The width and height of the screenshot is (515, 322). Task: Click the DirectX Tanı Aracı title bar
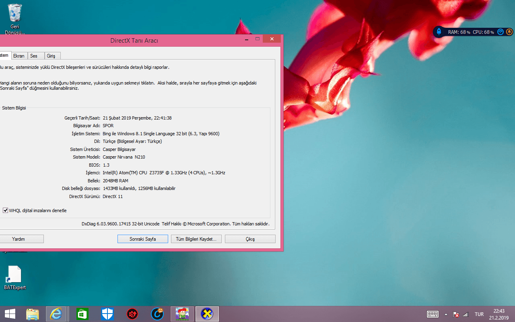click(x=134, y=40)
